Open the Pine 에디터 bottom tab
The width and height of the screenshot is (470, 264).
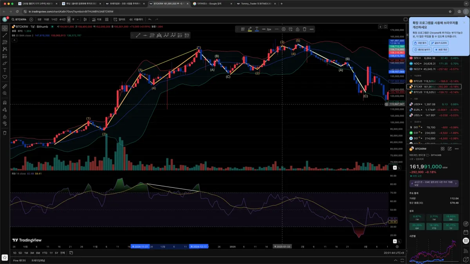(20, 260)
